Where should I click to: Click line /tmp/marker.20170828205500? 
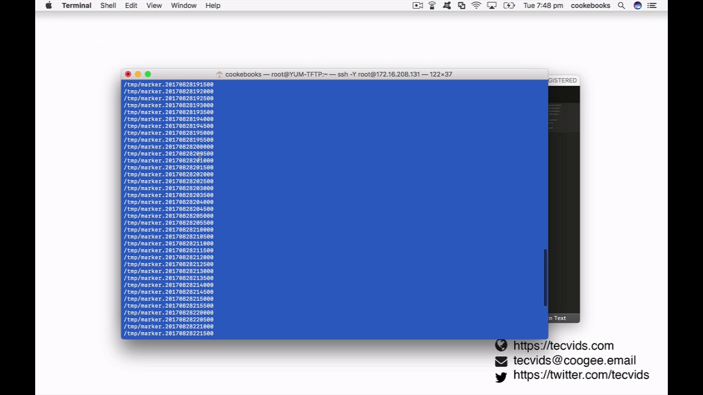[169, 223]
